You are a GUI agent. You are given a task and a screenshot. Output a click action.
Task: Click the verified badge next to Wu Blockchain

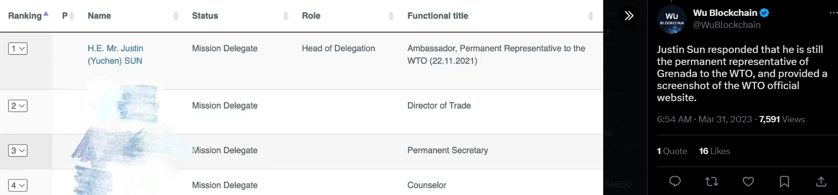pos(765,13)
